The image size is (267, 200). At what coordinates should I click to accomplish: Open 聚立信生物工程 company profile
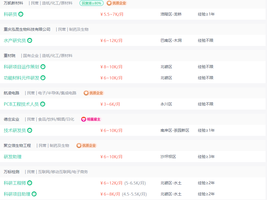[17, 146]
